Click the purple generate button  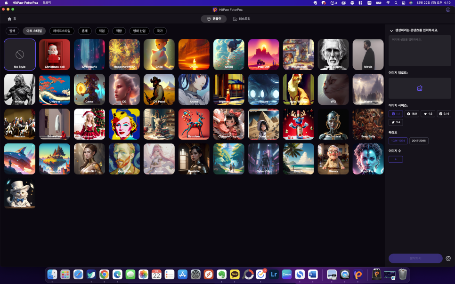pyautogui.click(x=415, y=258)
